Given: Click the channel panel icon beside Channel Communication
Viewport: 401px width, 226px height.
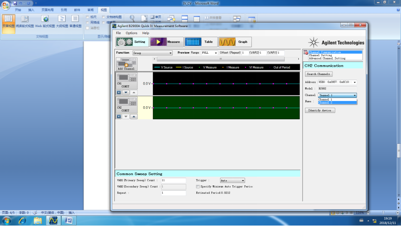Looking at the screenshot, I should (305, 53).
